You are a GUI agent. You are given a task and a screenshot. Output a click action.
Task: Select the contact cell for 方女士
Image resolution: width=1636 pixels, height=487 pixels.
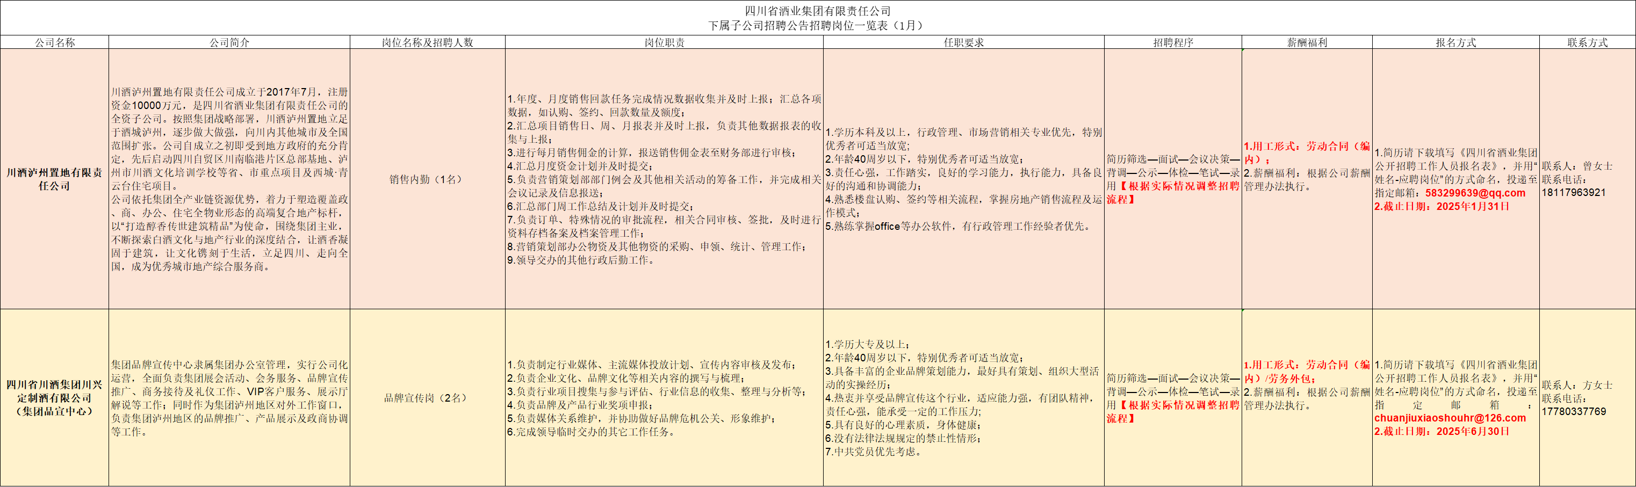[x=1587, y=398]
